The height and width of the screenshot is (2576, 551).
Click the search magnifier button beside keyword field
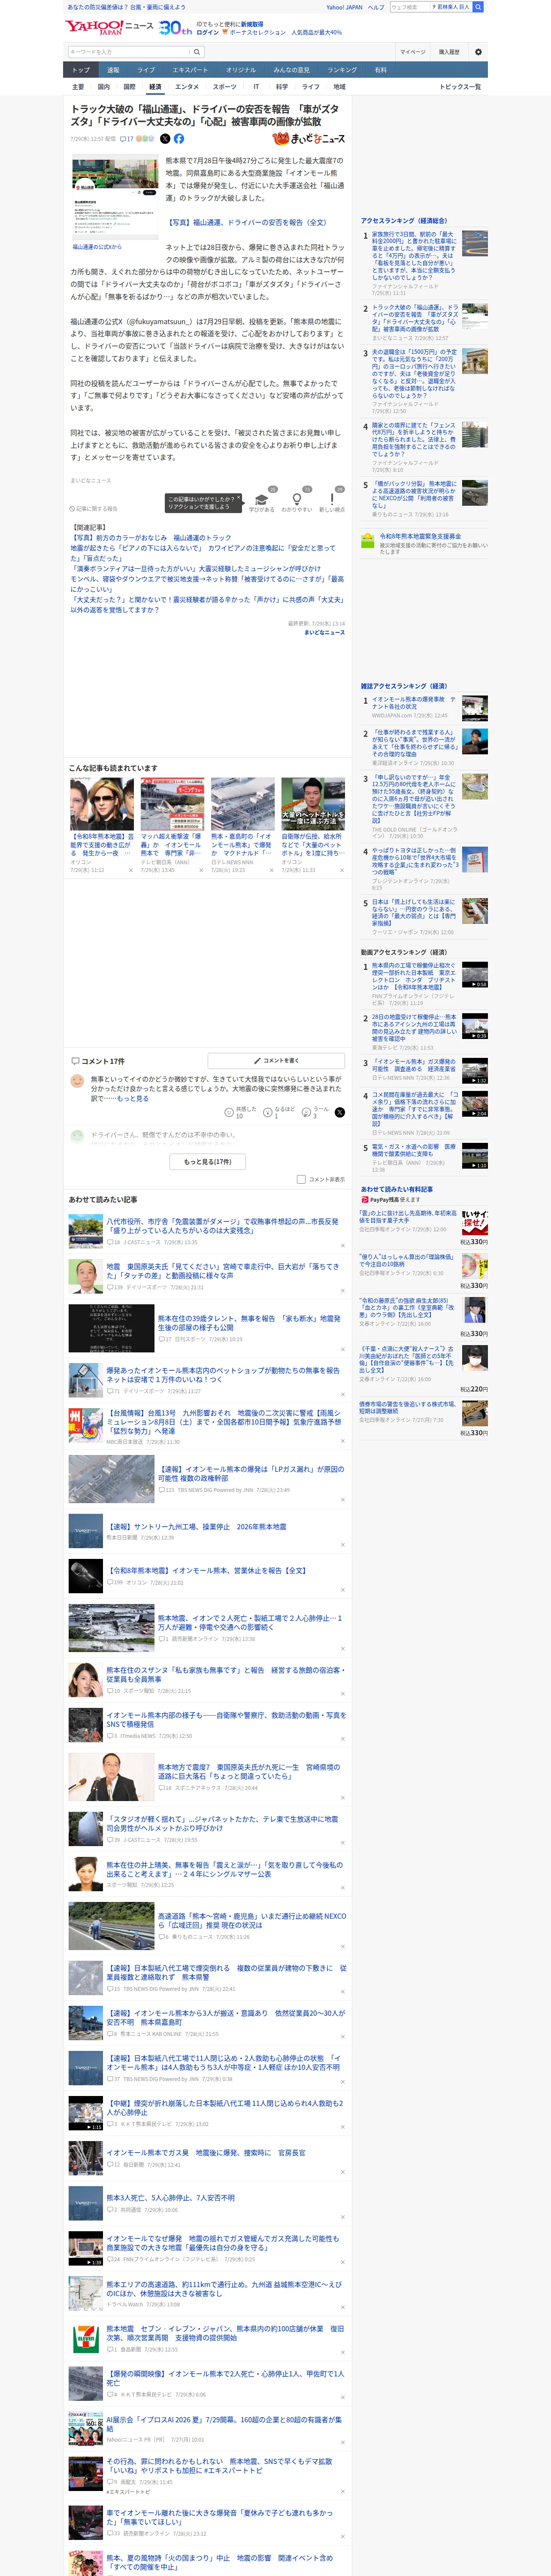(197, 52)
